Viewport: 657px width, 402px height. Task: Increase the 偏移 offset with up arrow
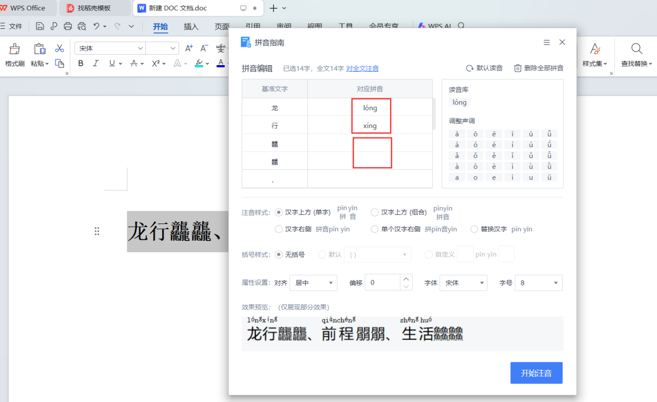pos(406,279)
